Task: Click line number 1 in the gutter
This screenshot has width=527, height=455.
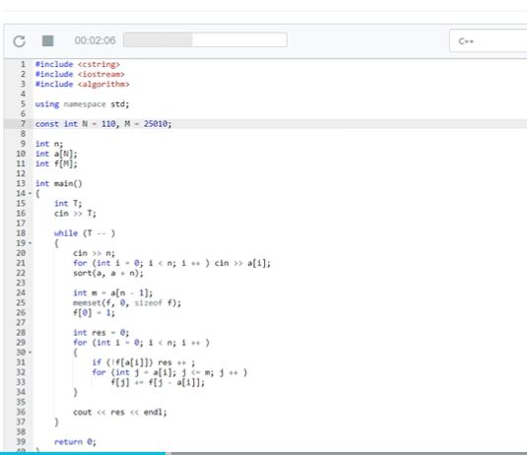Action: point(23,64)
